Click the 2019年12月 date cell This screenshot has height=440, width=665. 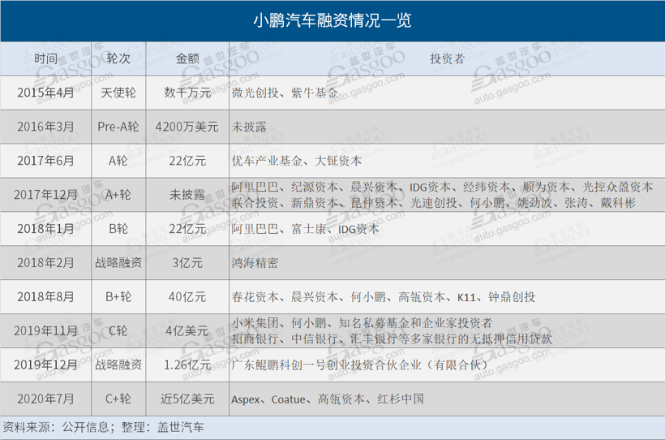tap(45, 365)
